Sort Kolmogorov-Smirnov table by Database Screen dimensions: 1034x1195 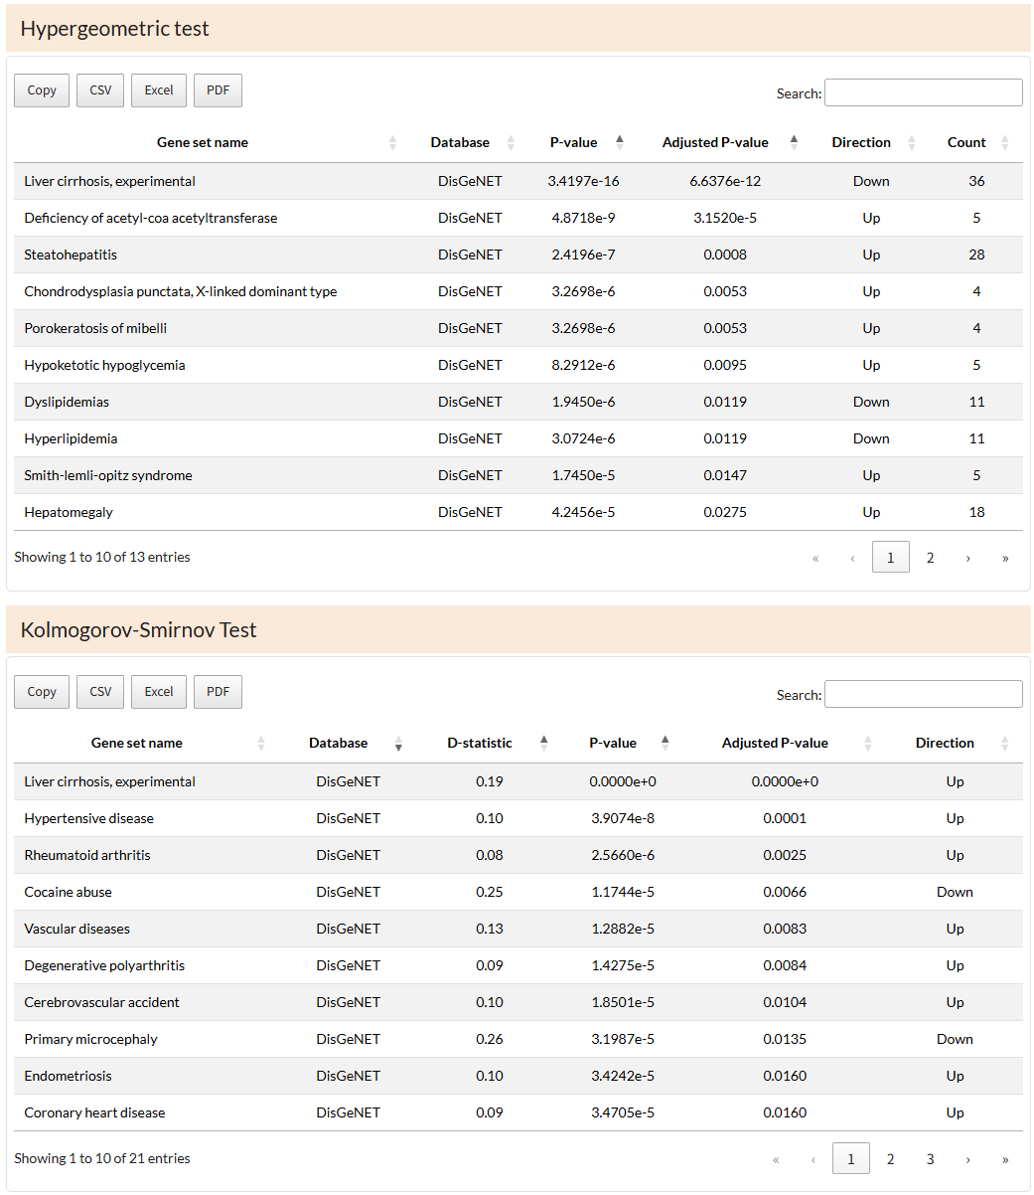click(x=343, y=743)
